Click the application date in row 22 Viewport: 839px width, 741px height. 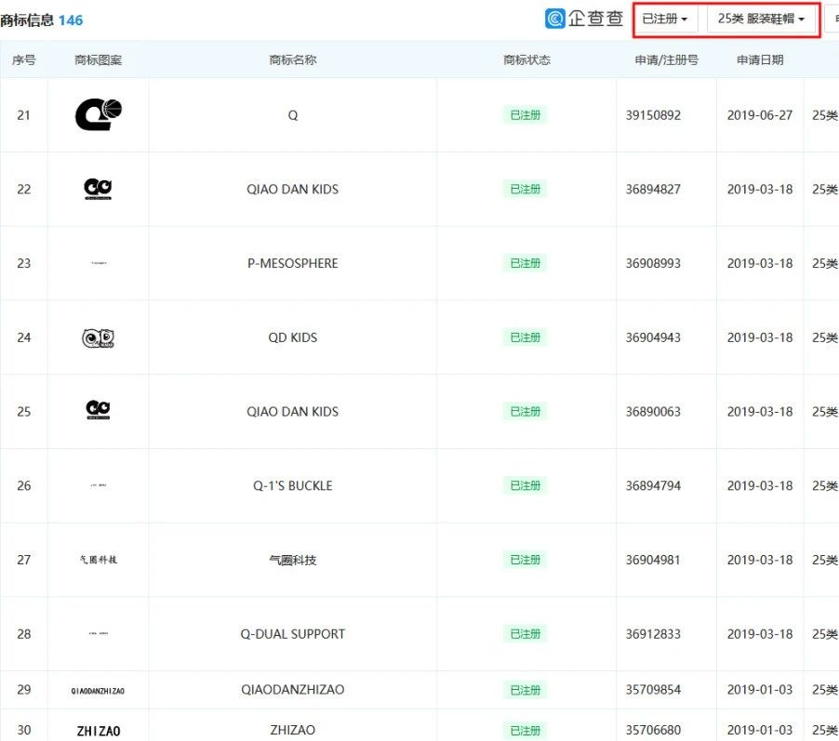[x=760, y=189]
